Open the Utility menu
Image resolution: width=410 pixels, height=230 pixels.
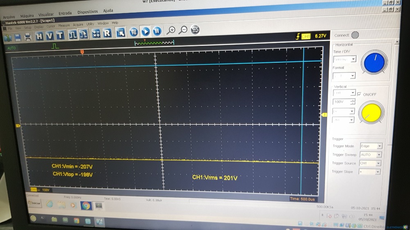[90, 24]
